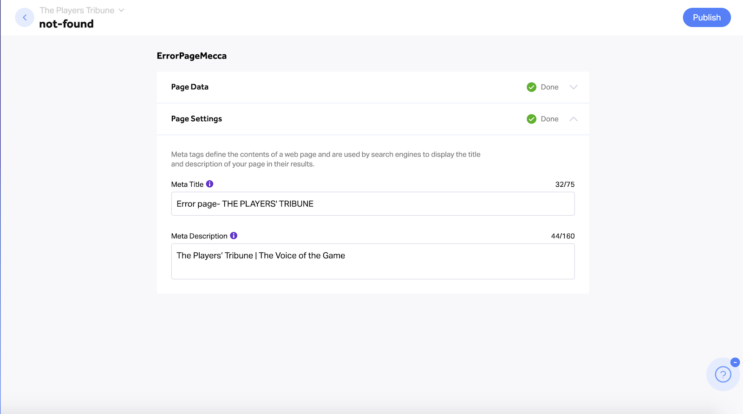Screen dimensions: 743x414
Task: Click the Page Settings section header
Action: pyautogui.click(x=373, y=119)
